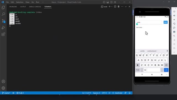
Task: Tap Android home navigation circle
Action: [x=152, y=74]
